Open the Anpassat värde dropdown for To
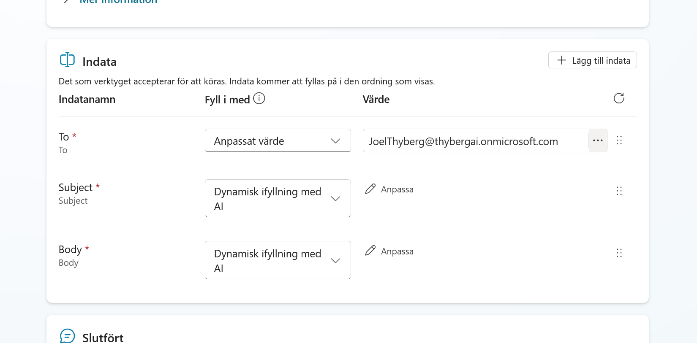Viewport: 697px width, 343px height. tap(278, 140)
